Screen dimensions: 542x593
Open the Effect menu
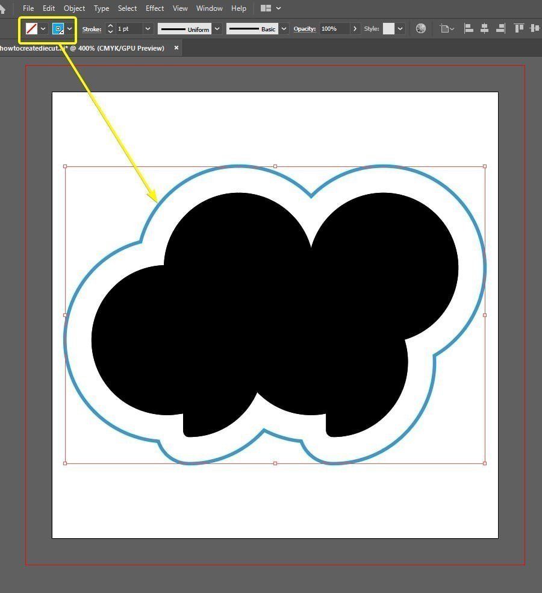coord(154,8)
